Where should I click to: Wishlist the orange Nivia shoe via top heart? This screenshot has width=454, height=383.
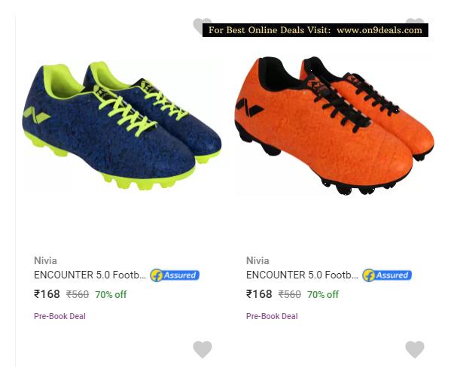415,21
